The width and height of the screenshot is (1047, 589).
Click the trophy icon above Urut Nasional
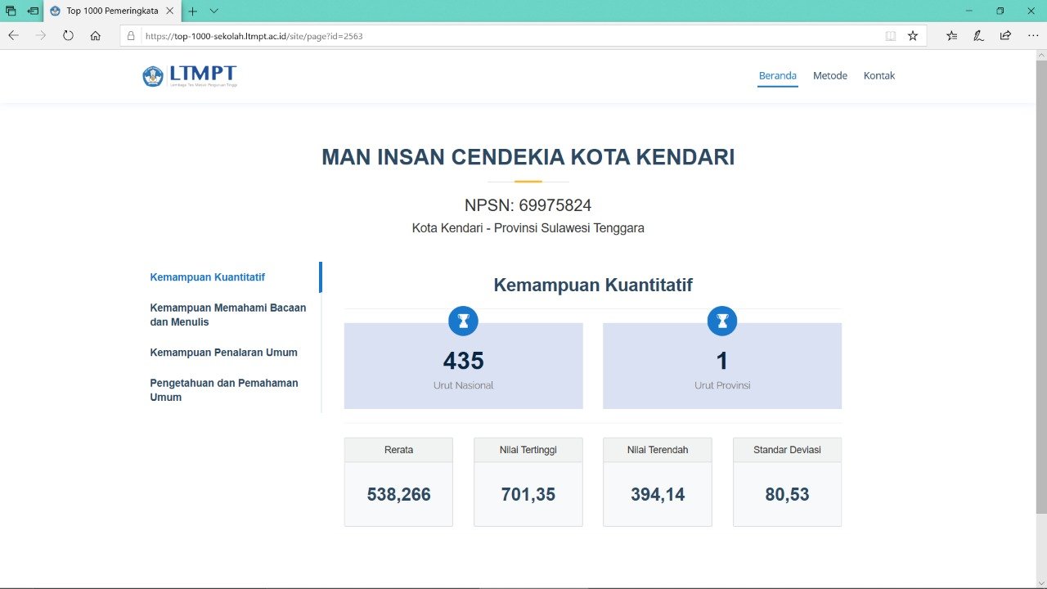(463, 321)
